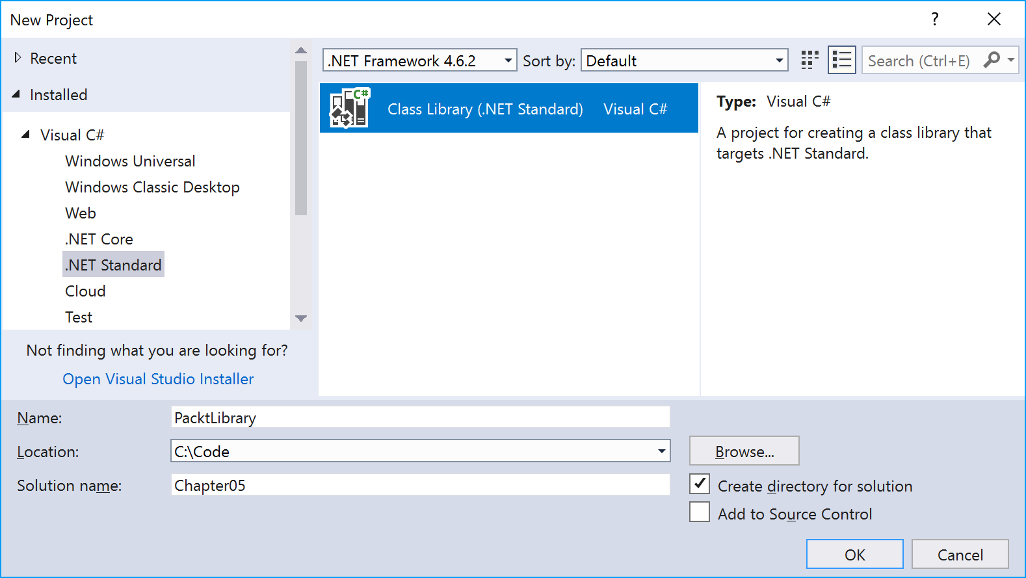
Task: Click the Browse... button
Action: (744, 451)
